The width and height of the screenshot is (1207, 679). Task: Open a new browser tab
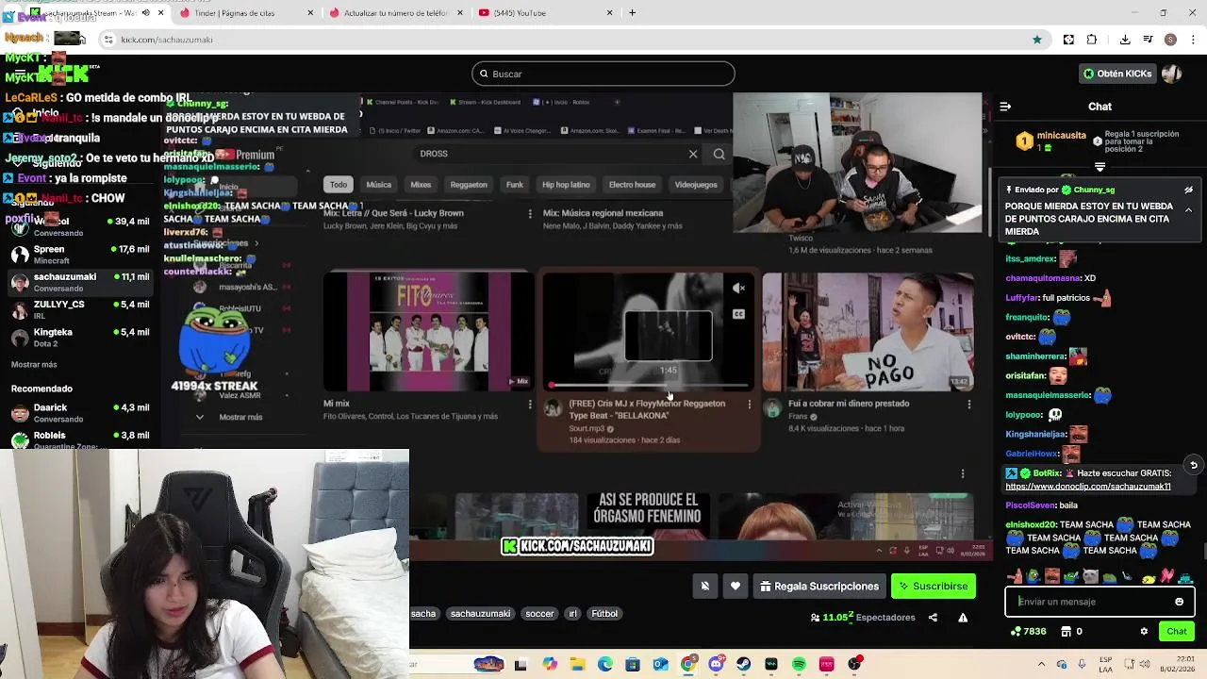coord(632,13)
